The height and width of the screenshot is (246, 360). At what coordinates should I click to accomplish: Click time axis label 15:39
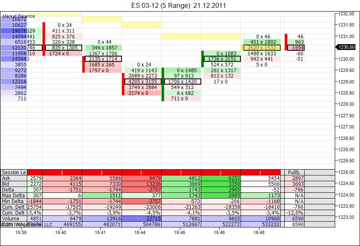(21, 232)
